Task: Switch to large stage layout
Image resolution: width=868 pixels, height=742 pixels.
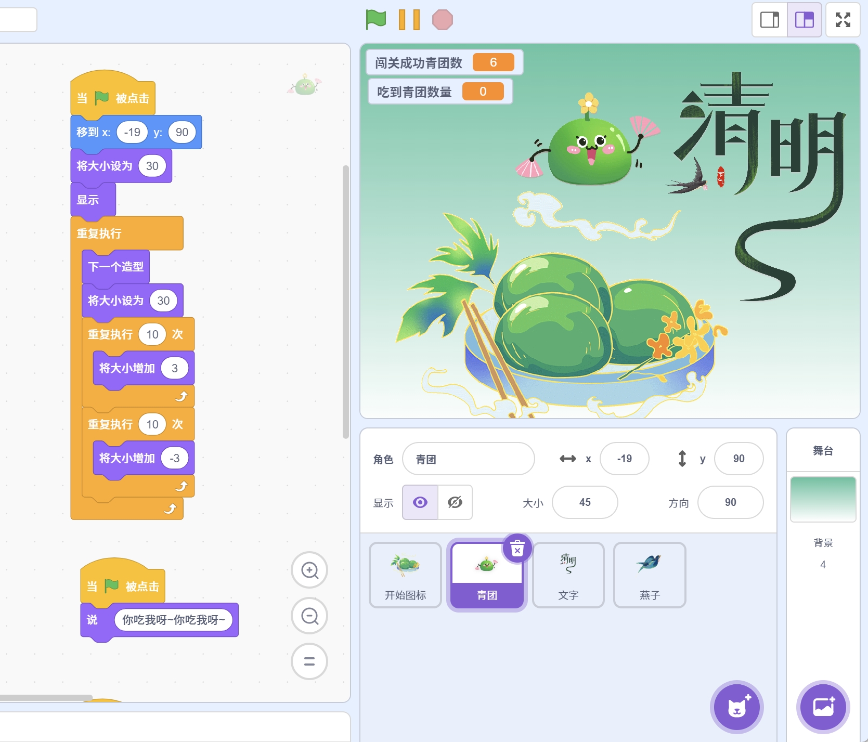Action: 804,20
